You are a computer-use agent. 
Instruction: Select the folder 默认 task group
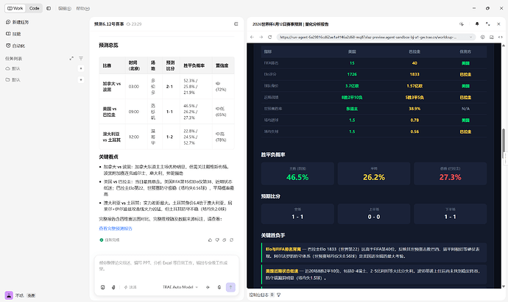pyautogui.click(x=13, y=79)
